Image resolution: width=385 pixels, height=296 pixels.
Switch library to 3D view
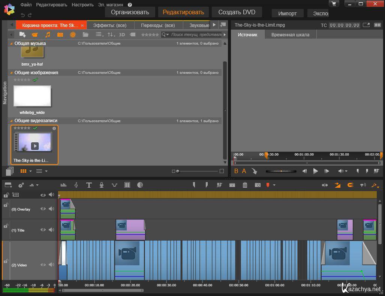(122, 34)
